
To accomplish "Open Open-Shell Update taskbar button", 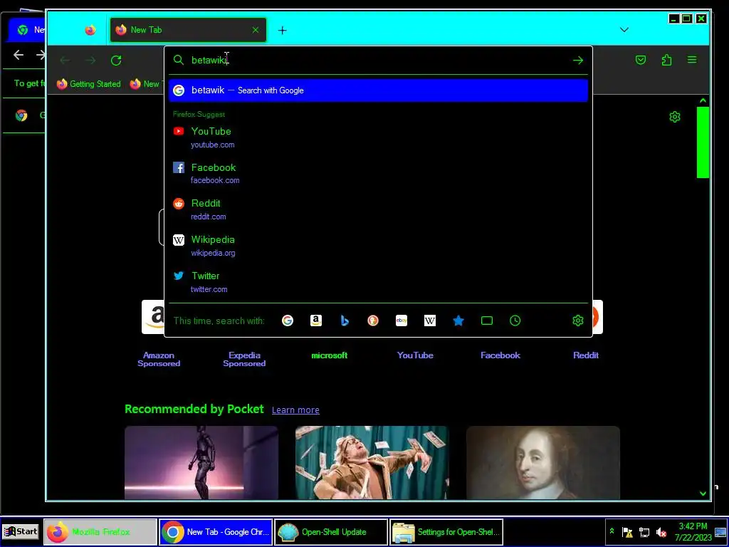I will pos(331,532).
